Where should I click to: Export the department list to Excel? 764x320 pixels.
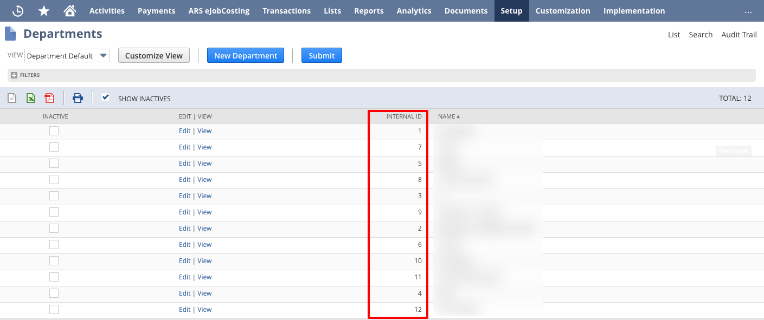[x=30, y=97]
